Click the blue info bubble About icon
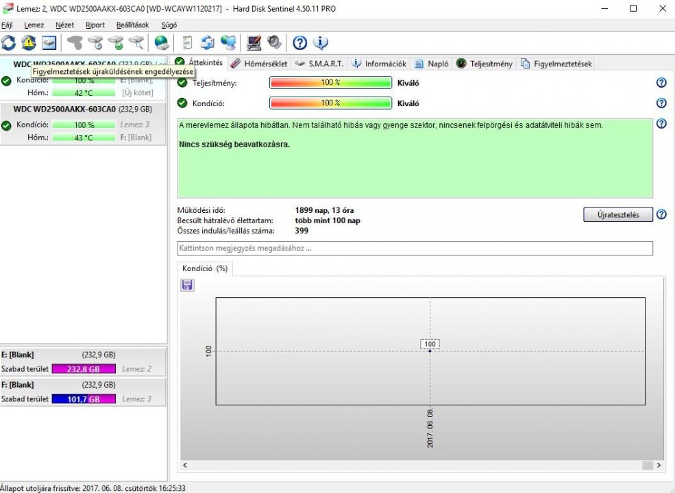This screenshot has height=493, width=675. tap(321, 42)
